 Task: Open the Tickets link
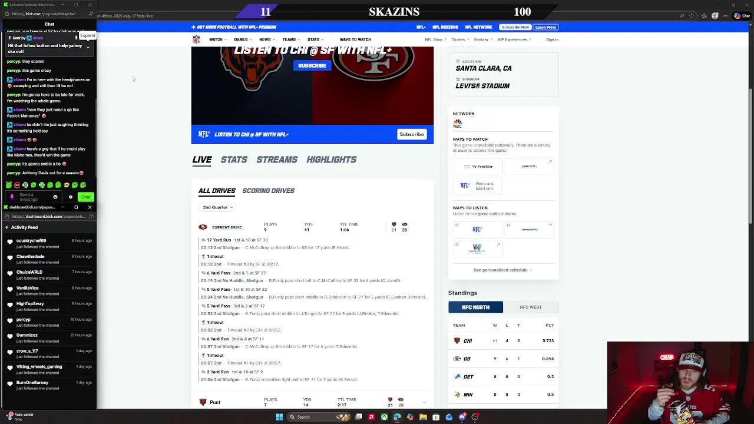(459, 39)
